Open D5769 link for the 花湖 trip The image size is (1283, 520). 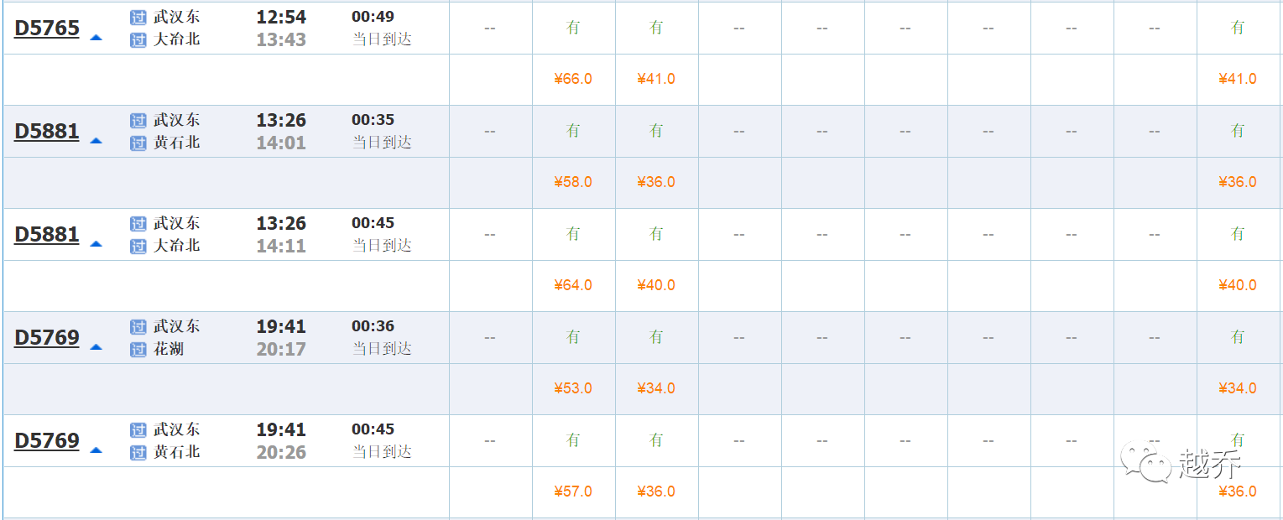[47, 338]
